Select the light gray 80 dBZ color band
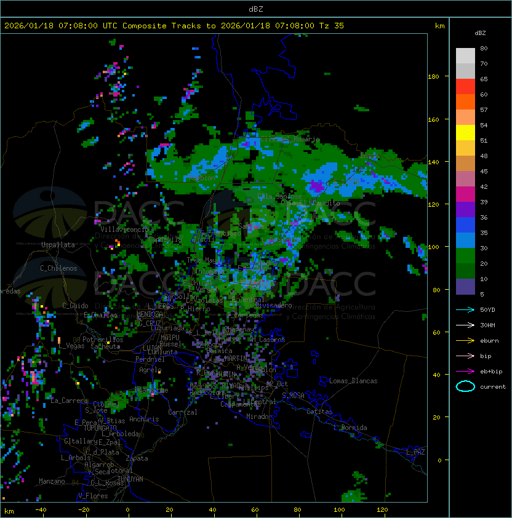 click(465, 55)
